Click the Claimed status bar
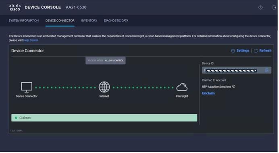Image resolution: width=279 pixels, height=153 pixels. (104, 118)
